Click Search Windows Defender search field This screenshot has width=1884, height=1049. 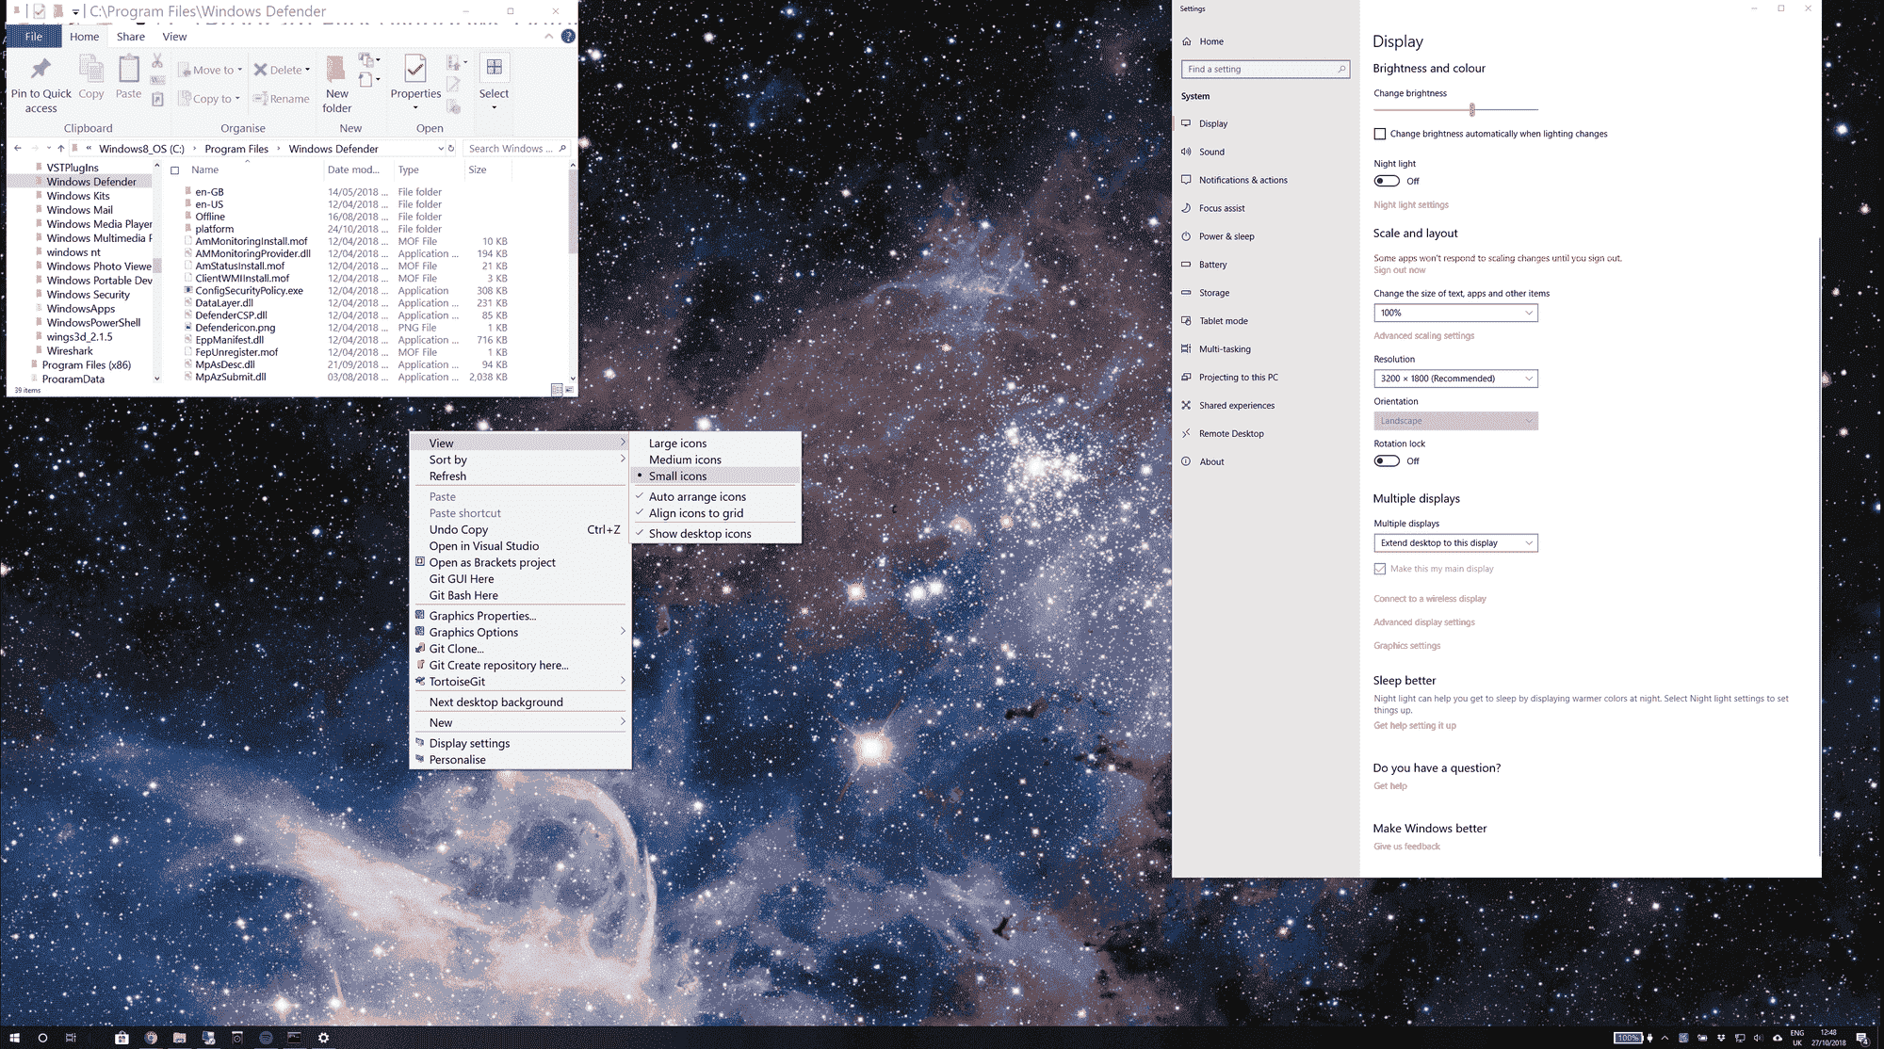[517, 148]
